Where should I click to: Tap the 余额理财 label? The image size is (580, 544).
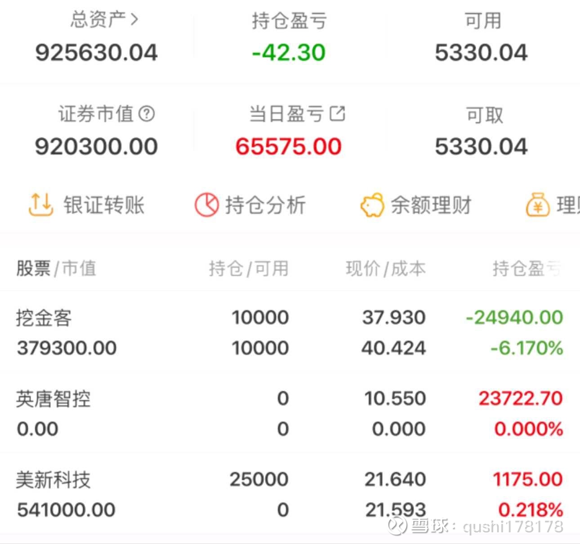[431, 205]
